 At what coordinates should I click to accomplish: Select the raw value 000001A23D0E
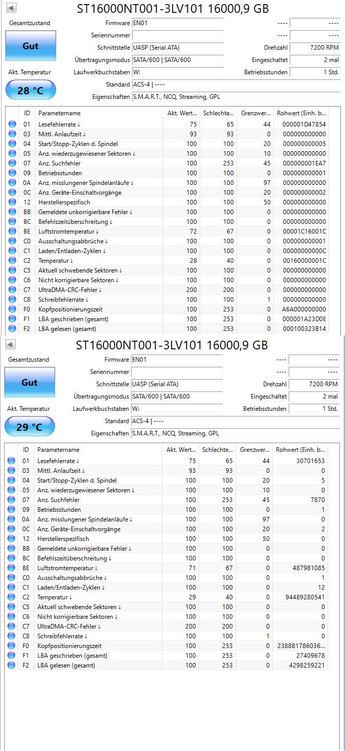(x=304, y=319)
